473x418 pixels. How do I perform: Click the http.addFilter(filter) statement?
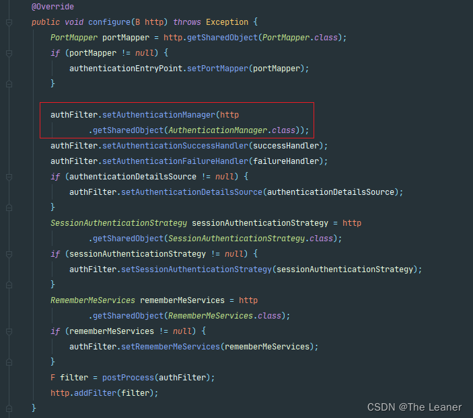104,393
